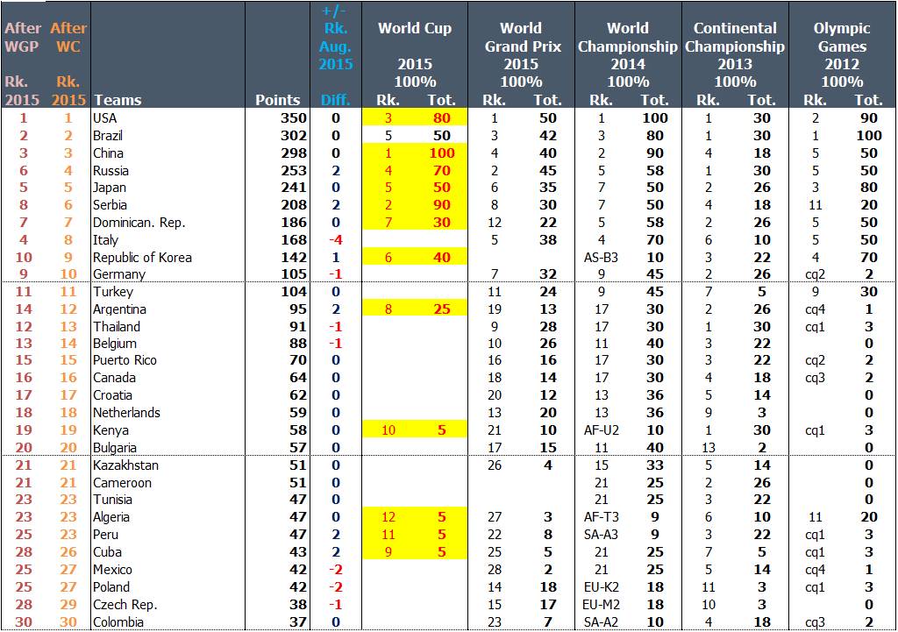This screenshot has width=898, height=632.
Task: Click Brazil's points value 302
Action: click(294, 136)
